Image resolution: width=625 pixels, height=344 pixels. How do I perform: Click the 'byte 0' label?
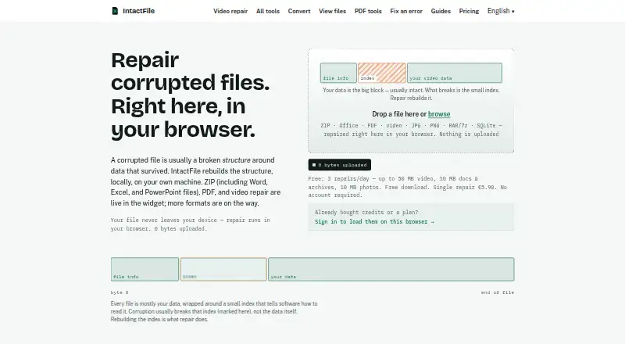[120, 292]
